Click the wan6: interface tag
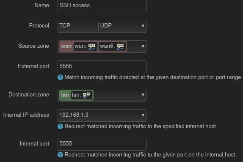The height and width of the screenshot is (162, 243). pos(112,46)
